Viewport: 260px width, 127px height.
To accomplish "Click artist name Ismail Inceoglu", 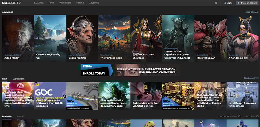I will point(107,55).
